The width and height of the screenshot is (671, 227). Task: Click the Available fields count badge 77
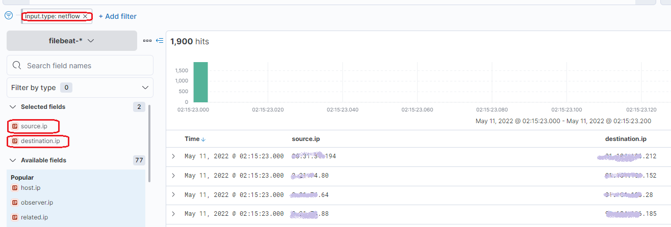point(139,160)
